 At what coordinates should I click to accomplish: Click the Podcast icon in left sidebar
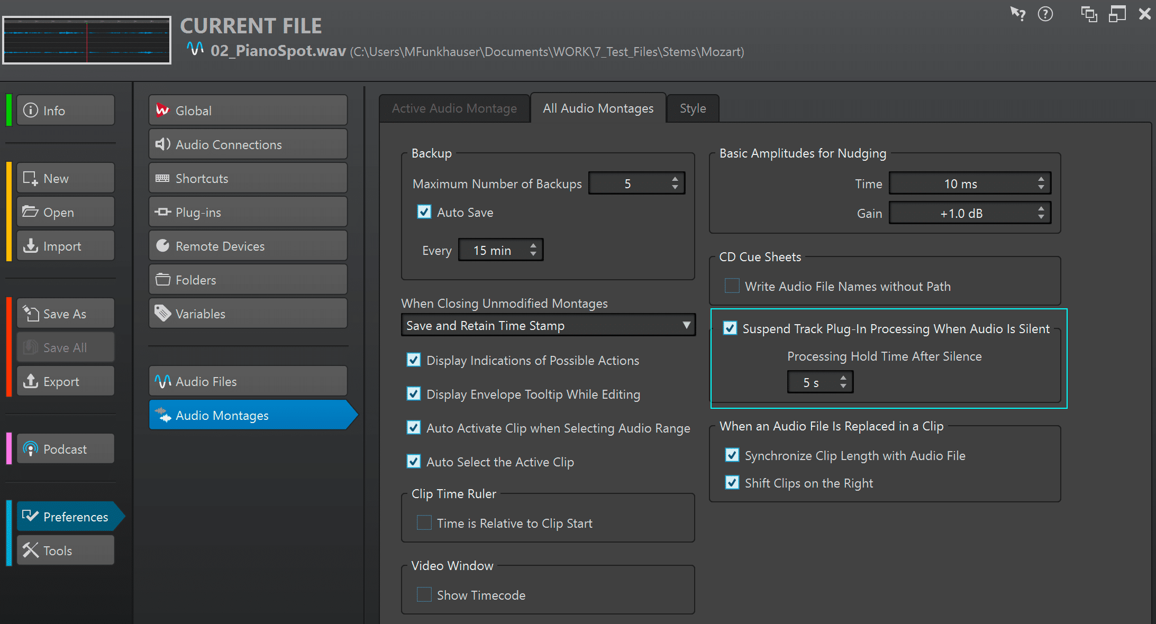click(x=65, y=449)
